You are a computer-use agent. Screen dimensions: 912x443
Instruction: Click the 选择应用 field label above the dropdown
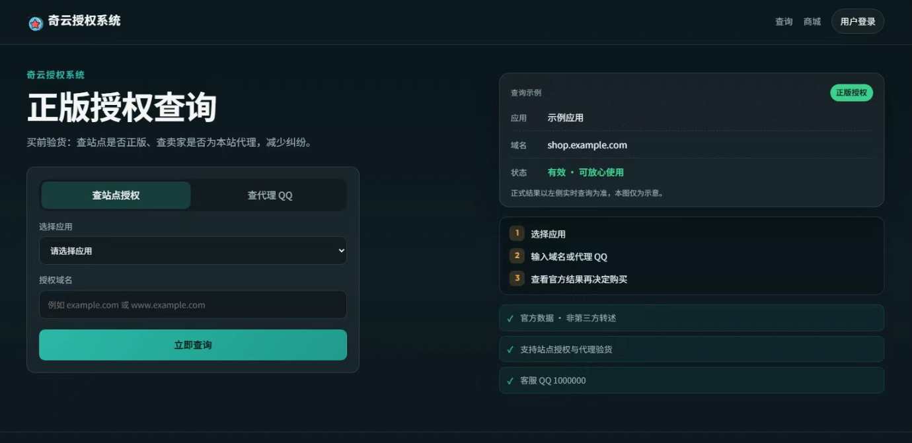point(56,226)
